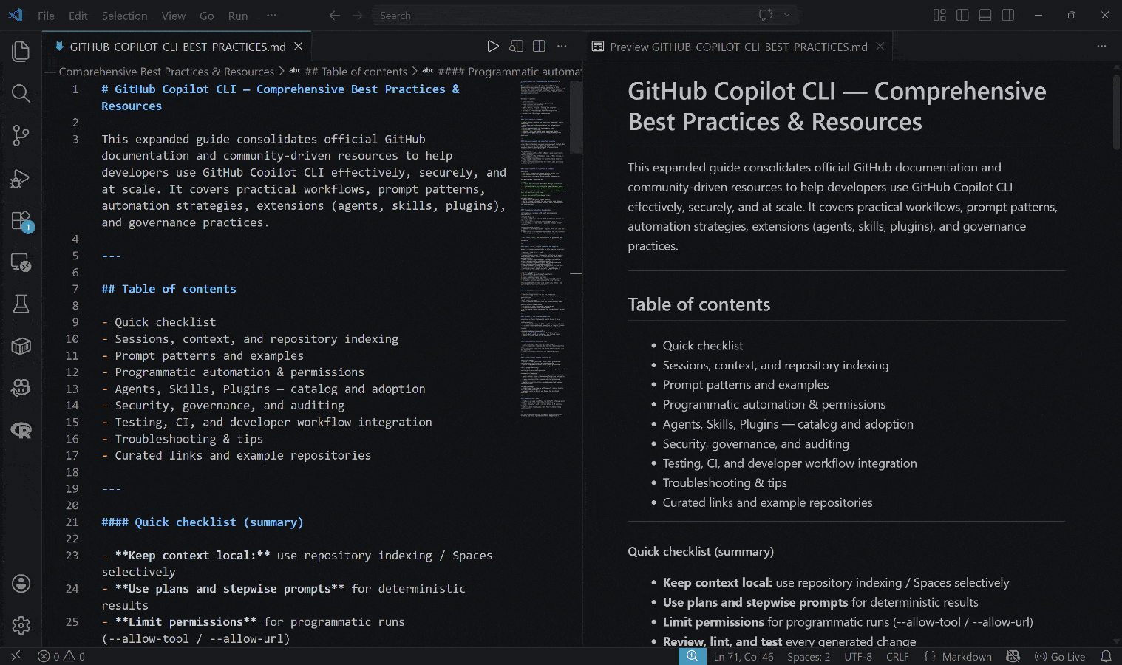Viewport: 1122px width, 665px height.
Task: Click the '## Table of contents' heading in the editor
Action: click(x=169, y=289)
